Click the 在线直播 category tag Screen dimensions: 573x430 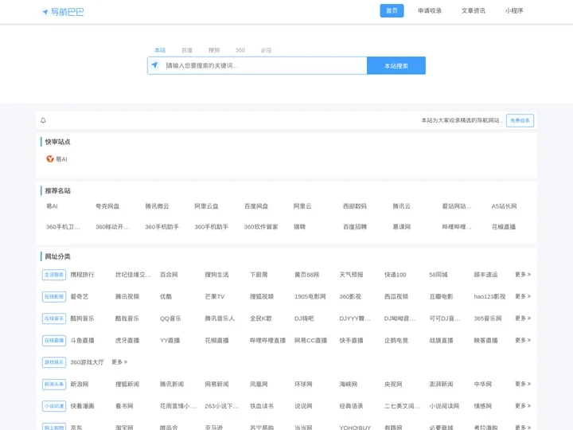click(54, 341)
